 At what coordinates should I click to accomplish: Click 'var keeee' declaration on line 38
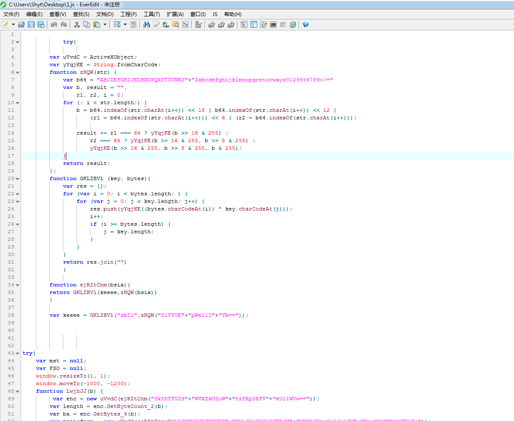coord(65,315)
